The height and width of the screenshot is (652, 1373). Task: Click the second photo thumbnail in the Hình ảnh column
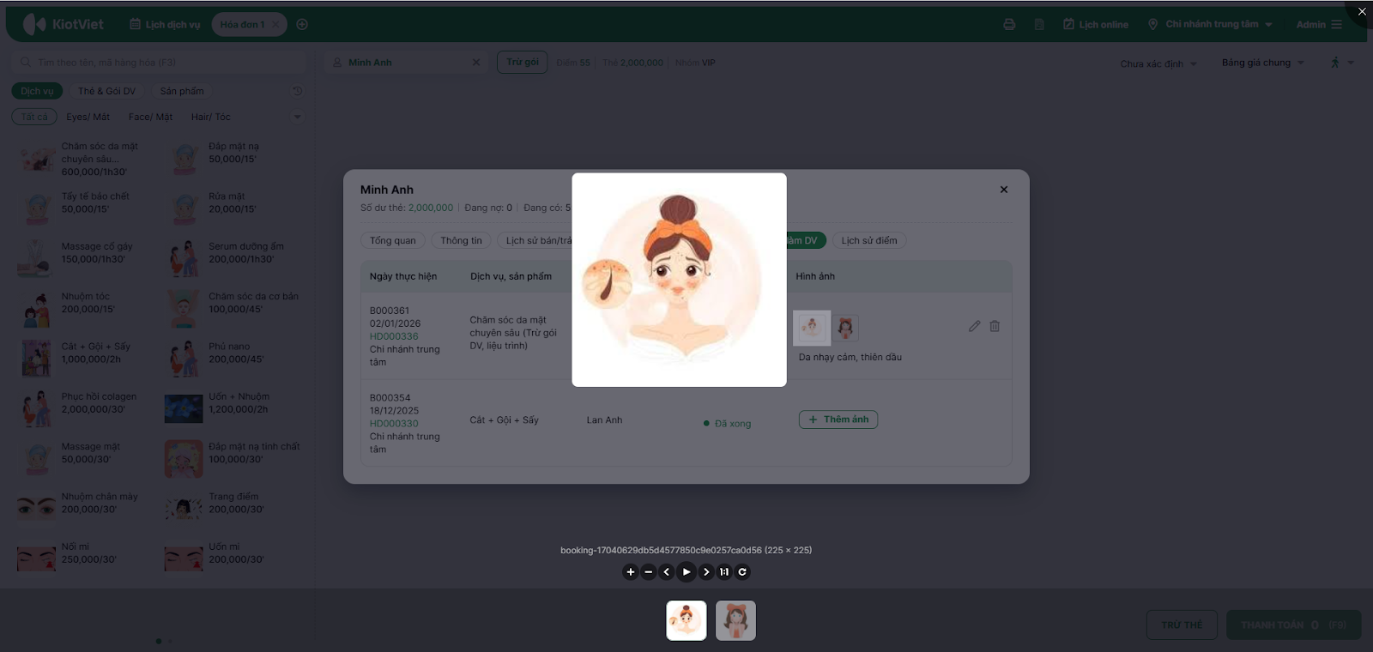coord(845,327)
